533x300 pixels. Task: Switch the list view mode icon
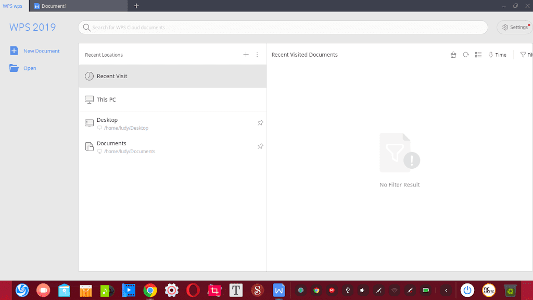click(x=478, y=54)
